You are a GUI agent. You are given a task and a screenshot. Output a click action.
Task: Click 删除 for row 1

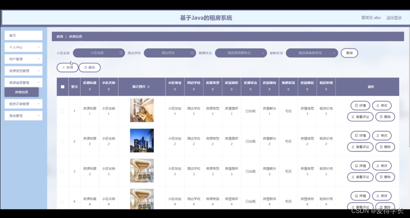click(x=385, y=117)
